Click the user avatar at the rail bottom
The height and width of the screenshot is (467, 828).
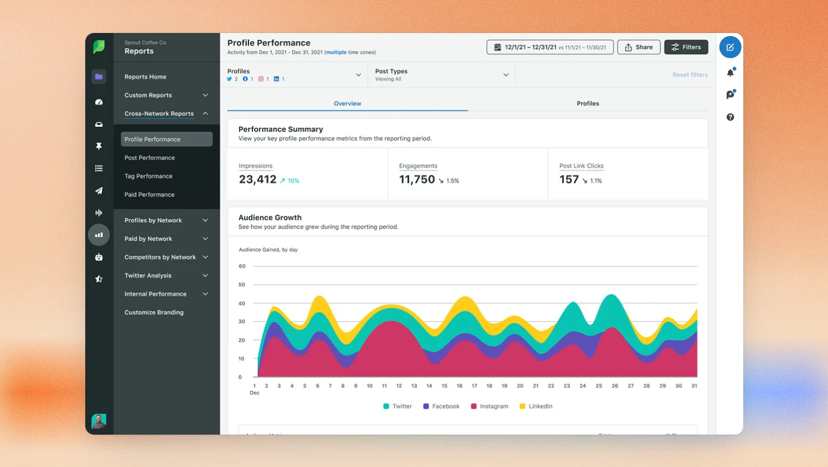click(x=99, y=421)
